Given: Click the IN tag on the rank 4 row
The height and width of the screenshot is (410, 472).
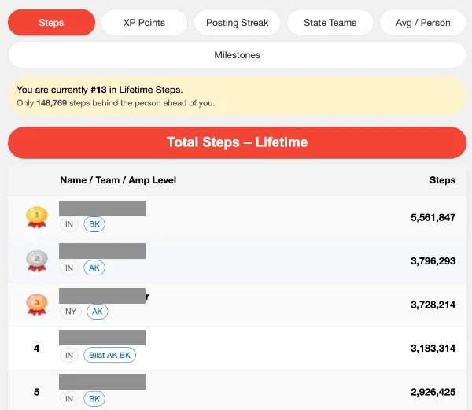Looking at the screenshot, I should click(69, 355).
